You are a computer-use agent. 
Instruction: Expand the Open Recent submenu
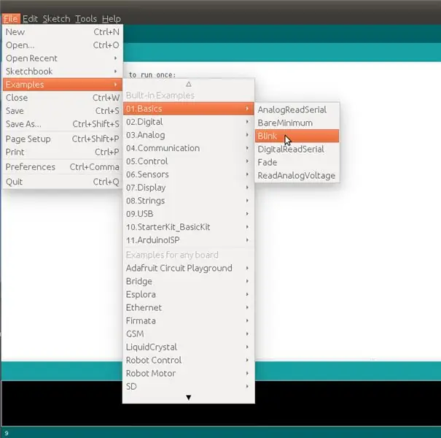click(x=63, y=58)
